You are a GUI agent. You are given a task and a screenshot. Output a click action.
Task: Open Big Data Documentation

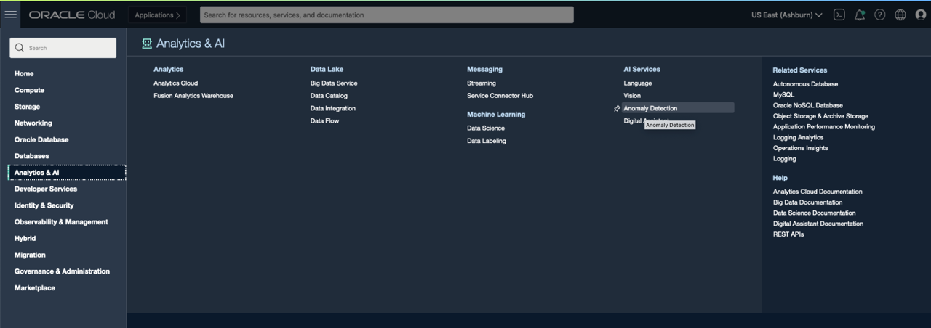tap(808, 202)
